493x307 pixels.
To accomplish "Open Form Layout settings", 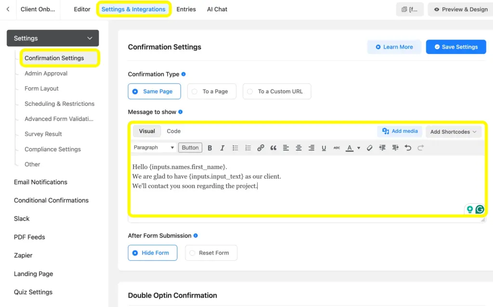I will pyautogui.click(x=41, y=89).
